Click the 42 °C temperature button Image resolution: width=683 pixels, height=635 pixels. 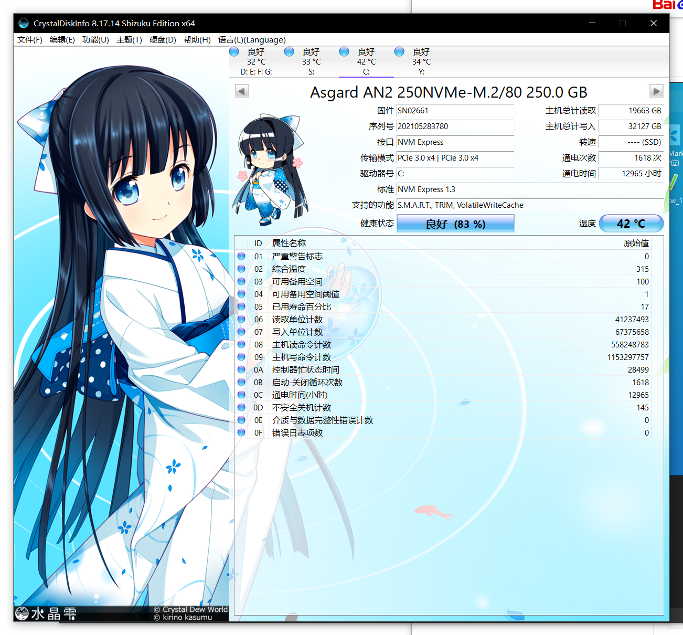tap(631, 224)
